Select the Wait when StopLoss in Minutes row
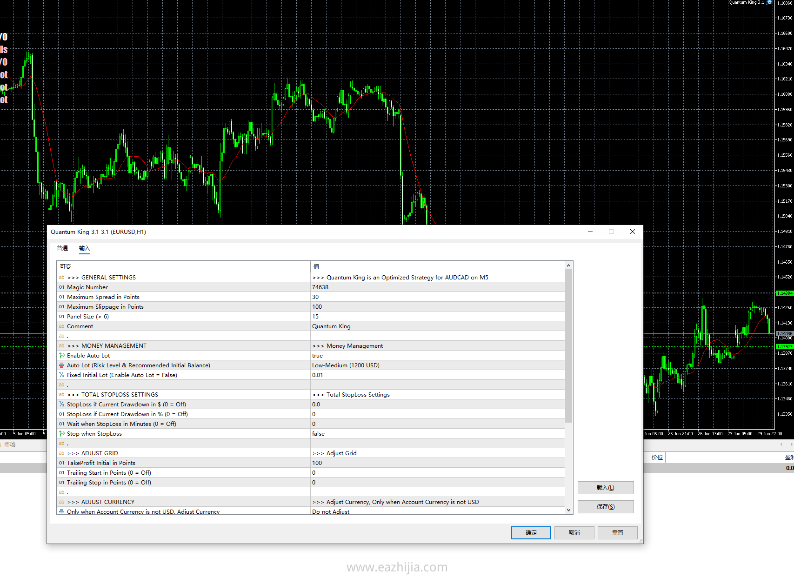The width and height of the screenshot is (794, 577). pos(311,424)
